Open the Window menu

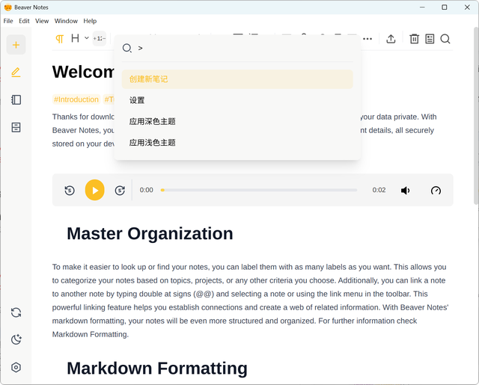(x=66, y=21)
